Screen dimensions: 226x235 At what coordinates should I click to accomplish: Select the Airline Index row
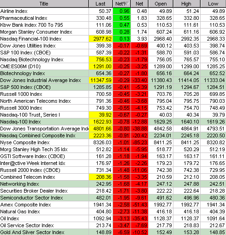[113, 11]
